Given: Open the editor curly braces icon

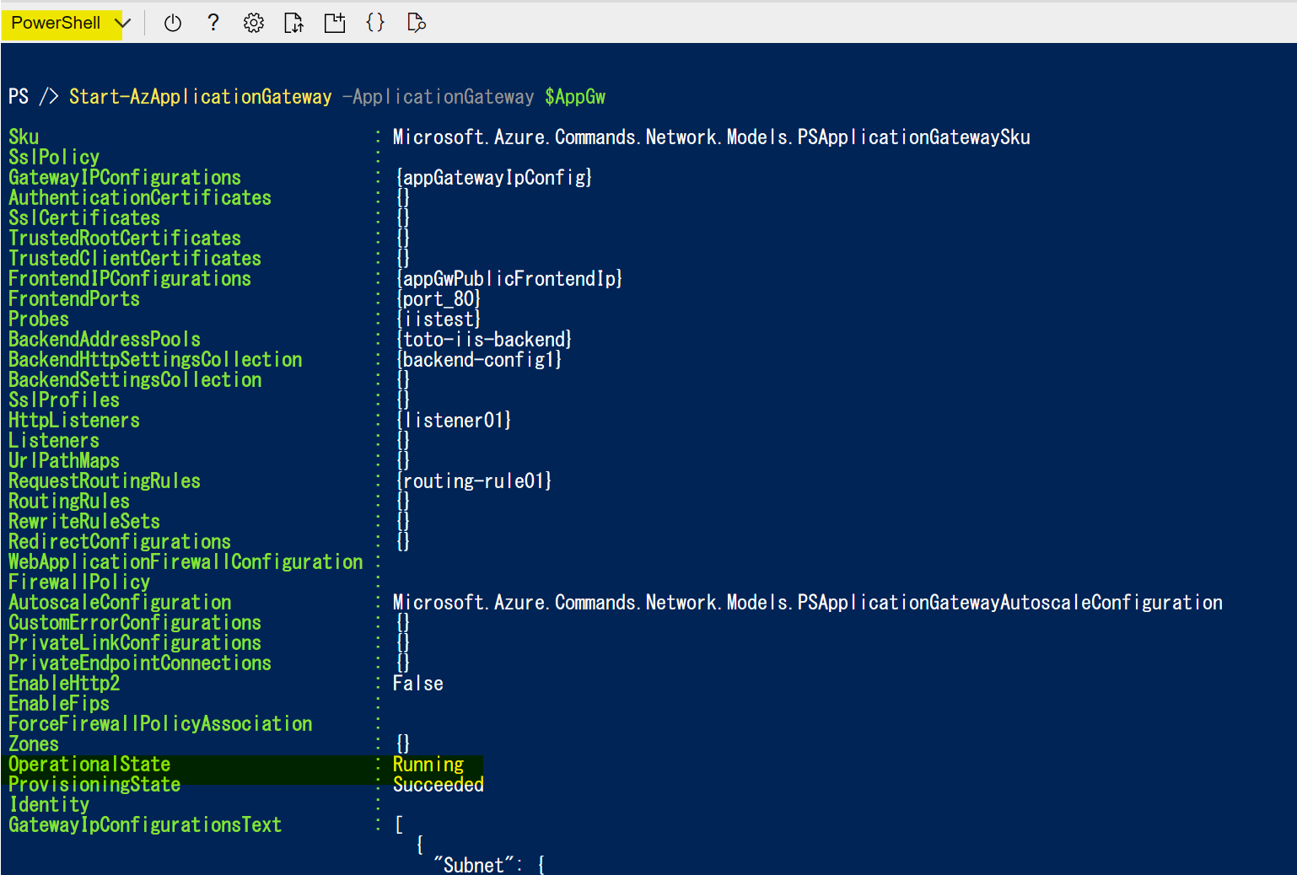Looking at the screenshot, I should 375,23.
